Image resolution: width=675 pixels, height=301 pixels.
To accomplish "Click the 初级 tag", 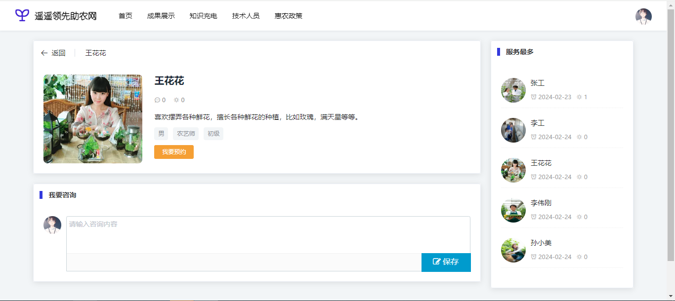I will pyautogui.click(x=213, y=134).
